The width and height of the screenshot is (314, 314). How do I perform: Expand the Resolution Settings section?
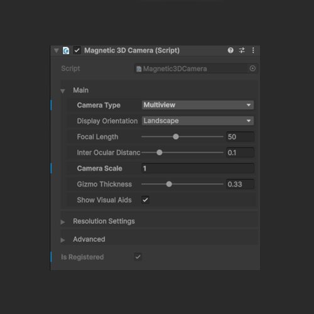tap(63, 222)
